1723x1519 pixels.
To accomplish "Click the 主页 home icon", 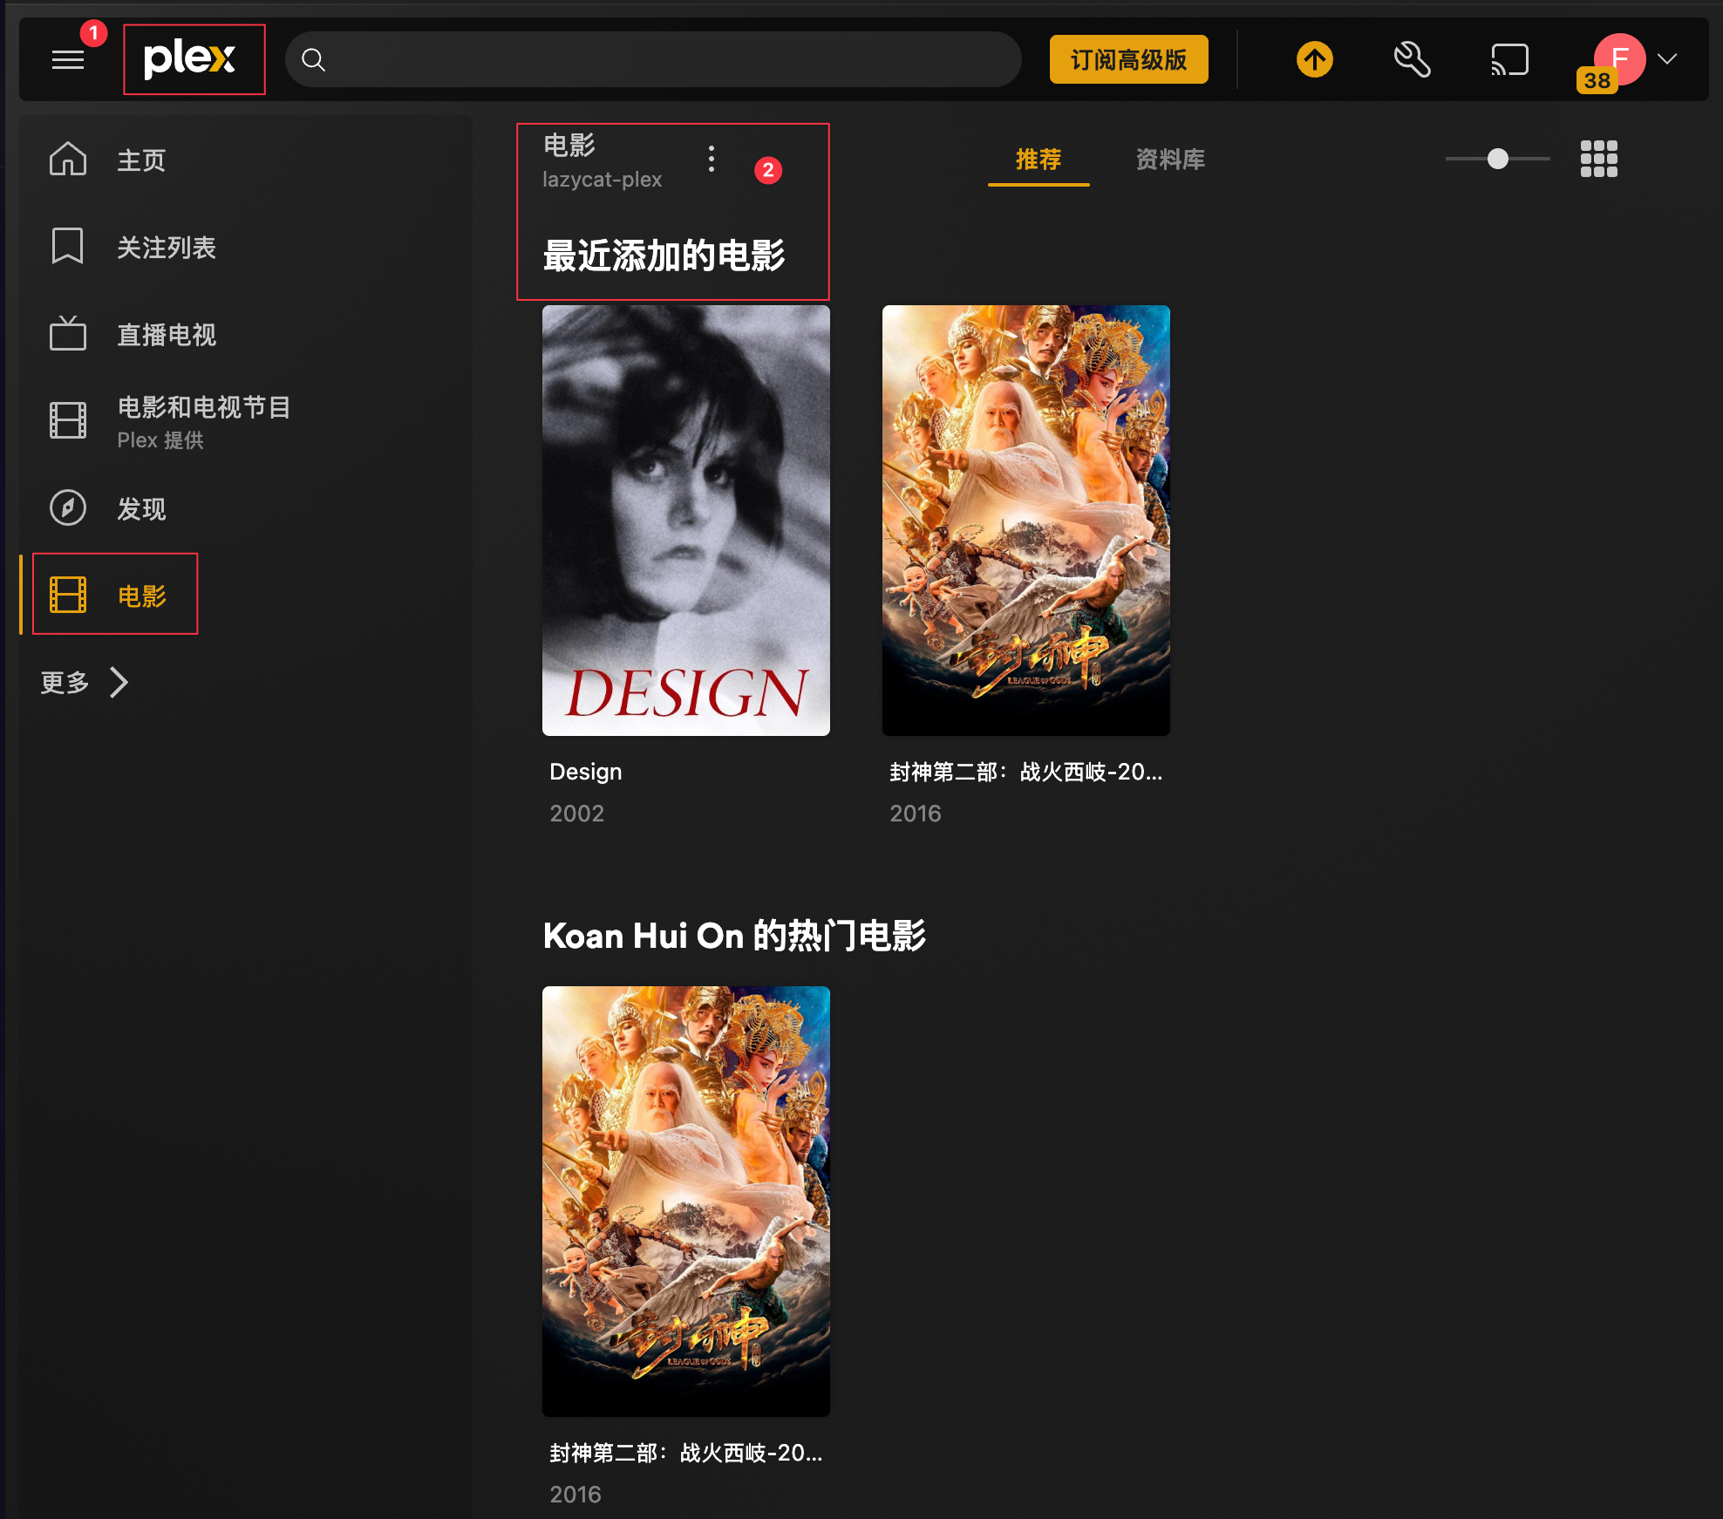I will pos(68,160).
